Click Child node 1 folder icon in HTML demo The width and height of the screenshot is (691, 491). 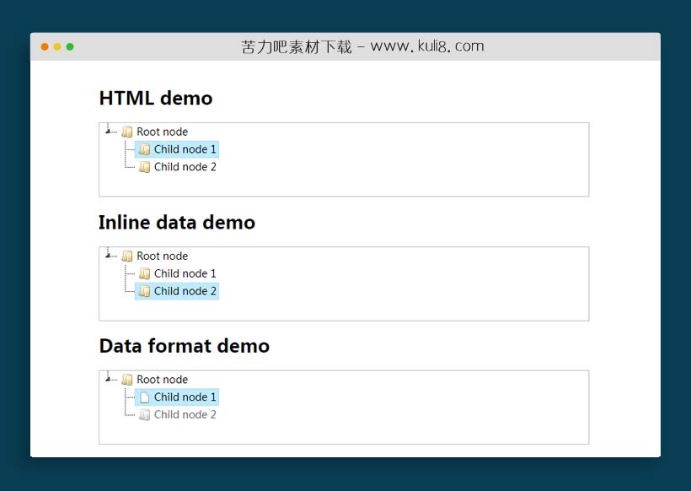144,149
